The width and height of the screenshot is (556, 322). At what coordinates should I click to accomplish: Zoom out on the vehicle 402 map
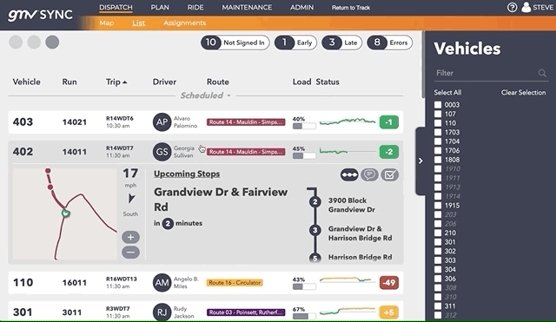click(130, 253)
